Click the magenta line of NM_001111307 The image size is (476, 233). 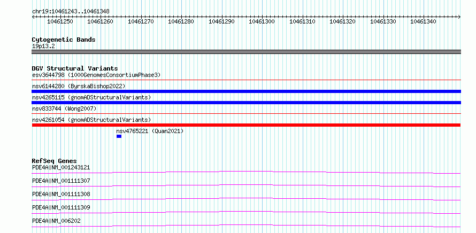(x=246, y=185)
